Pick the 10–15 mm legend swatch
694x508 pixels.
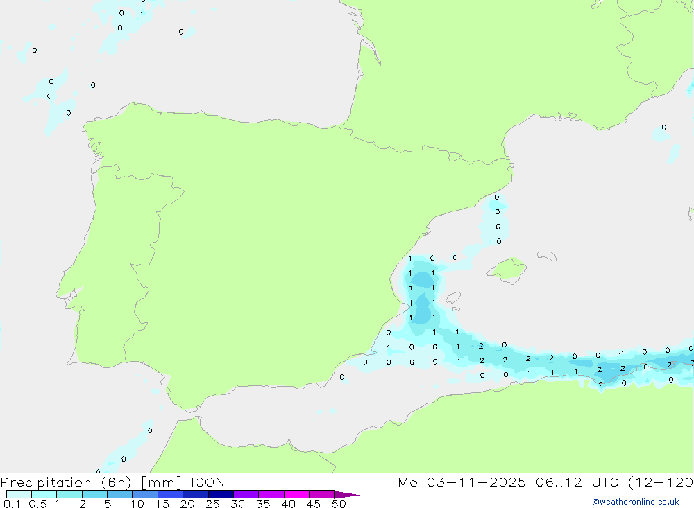coord(145,494)
